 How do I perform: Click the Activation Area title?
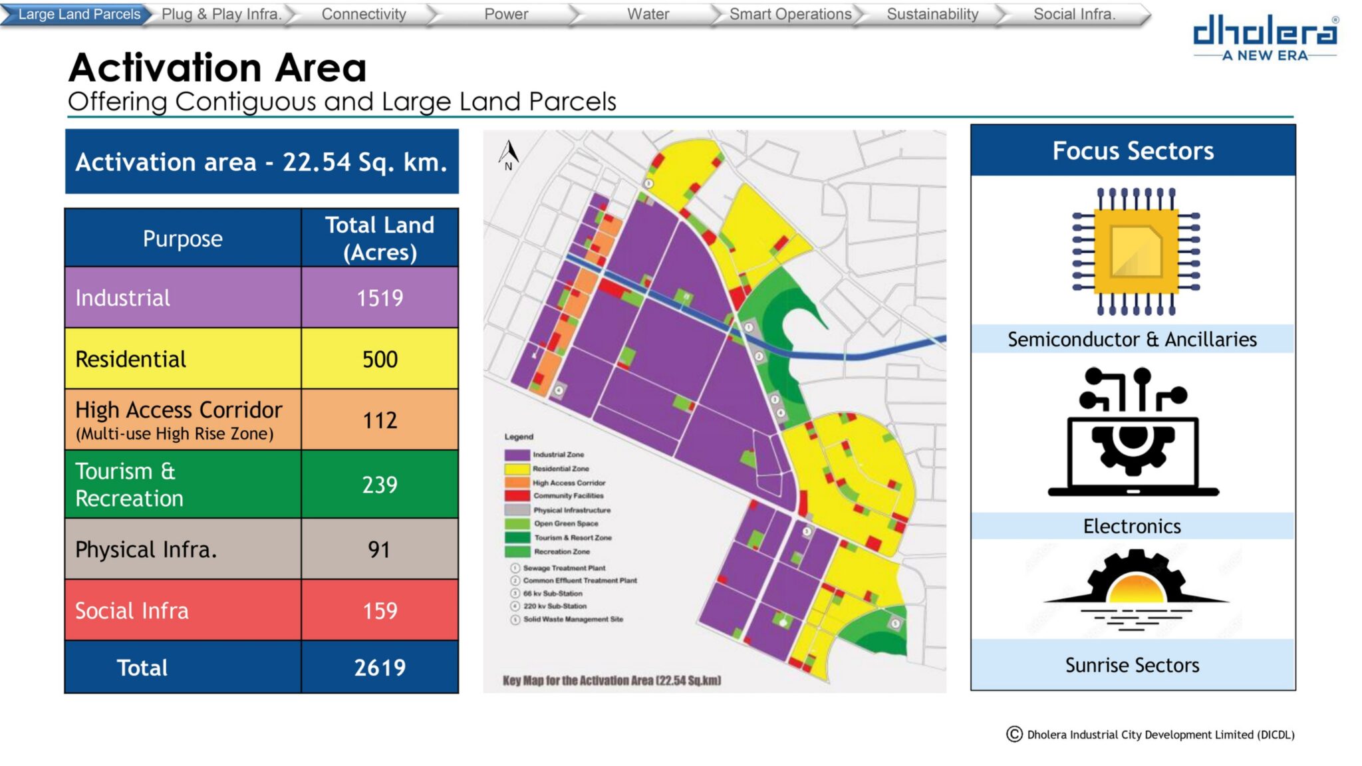(x=217, y=67)
